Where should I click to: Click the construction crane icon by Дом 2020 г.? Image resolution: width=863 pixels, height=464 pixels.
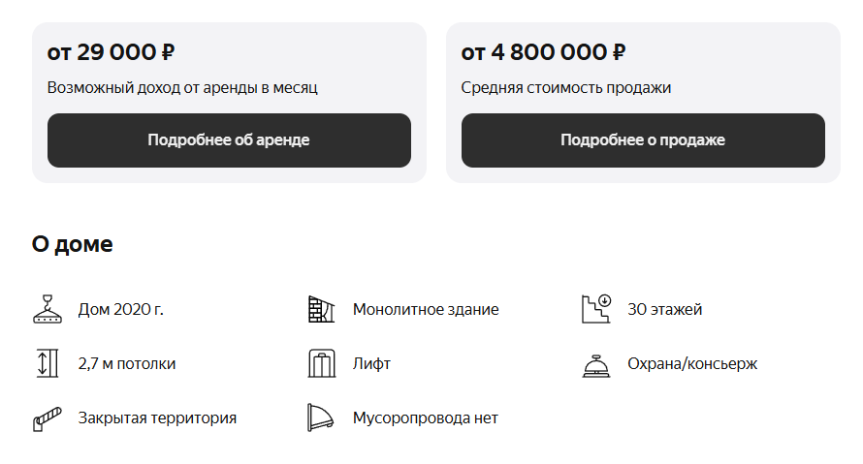pyautogui.click(x=48, y=309)
